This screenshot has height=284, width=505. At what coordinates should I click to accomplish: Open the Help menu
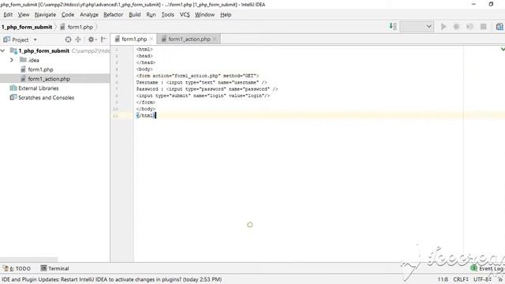point(226,14)
